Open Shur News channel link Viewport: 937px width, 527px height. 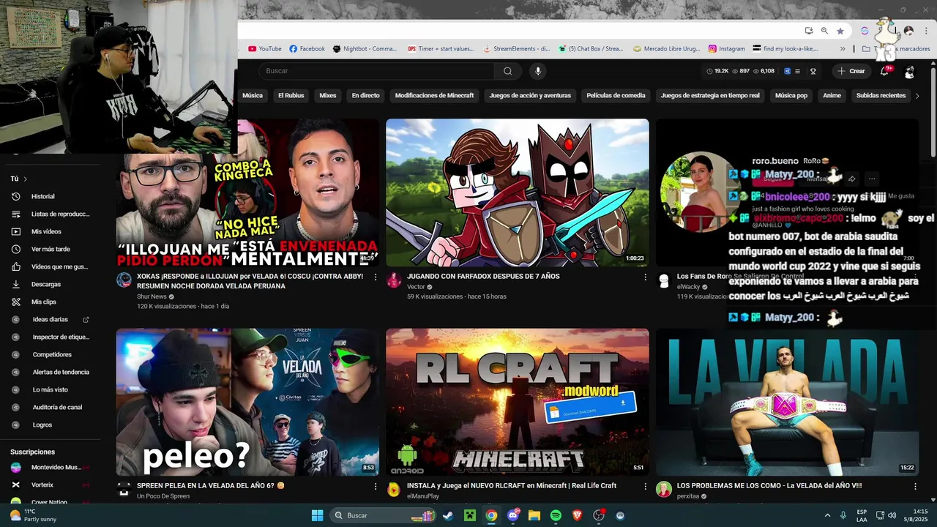[152, 296]
